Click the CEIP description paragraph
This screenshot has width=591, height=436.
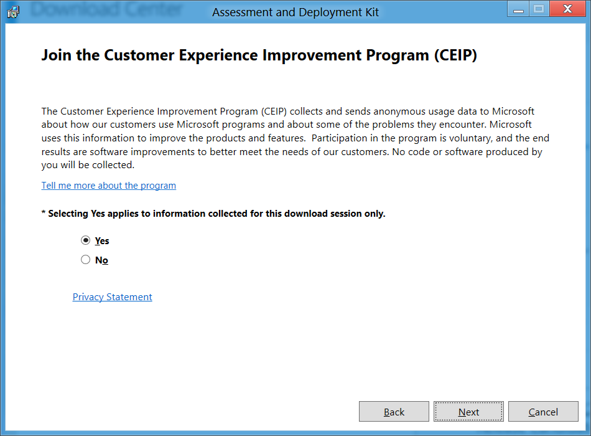tap(295, 138)
